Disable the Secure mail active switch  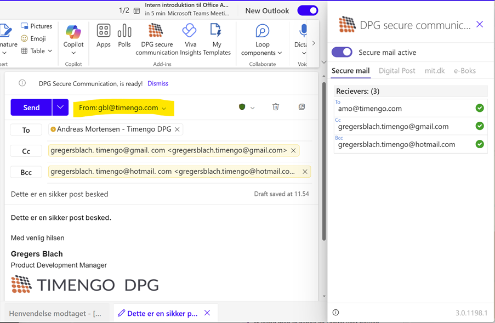(x=342, y=52)
